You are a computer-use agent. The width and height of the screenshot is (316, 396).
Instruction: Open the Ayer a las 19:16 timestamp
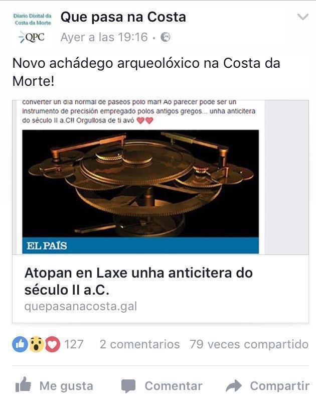tap(104, 37)
